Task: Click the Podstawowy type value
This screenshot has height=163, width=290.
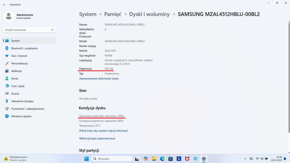Action: 112,73
